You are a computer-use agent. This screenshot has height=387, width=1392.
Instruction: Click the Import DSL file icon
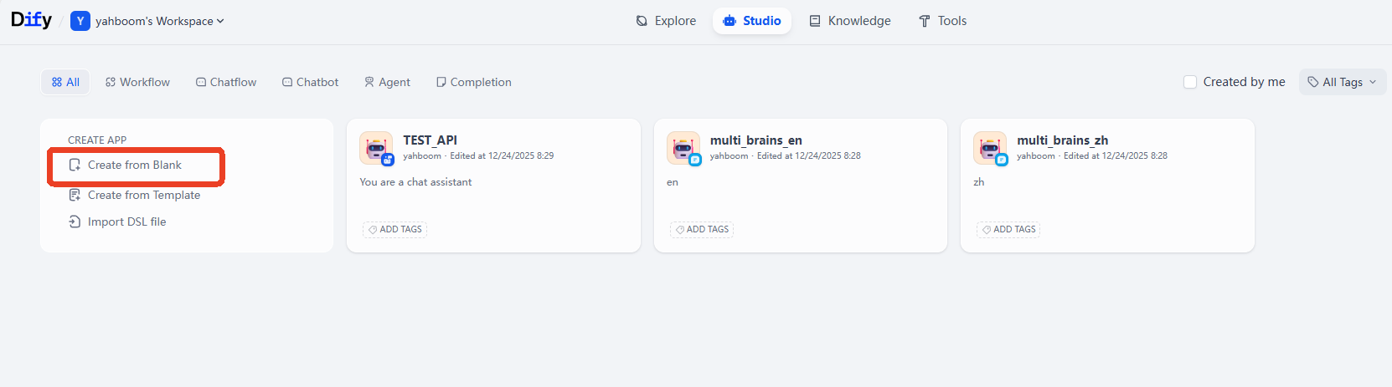click(75, 222)
